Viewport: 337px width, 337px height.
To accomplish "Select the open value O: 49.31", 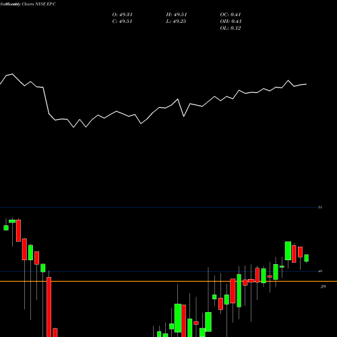I will (122, 15).
